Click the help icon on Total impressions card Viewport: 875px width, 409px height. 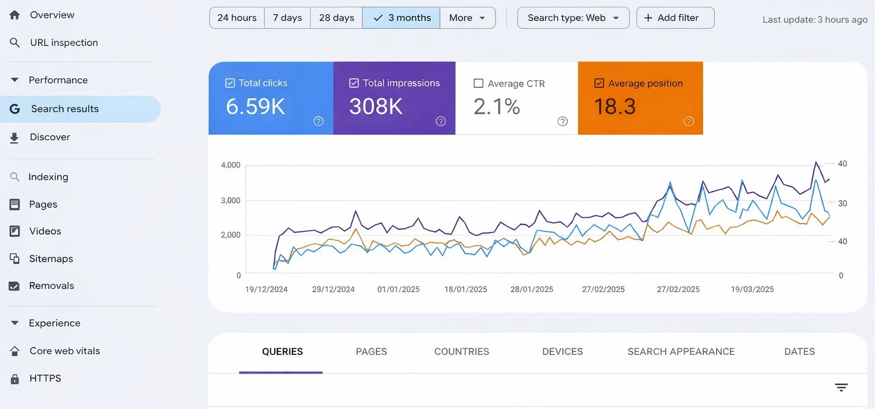click(440, 121)
